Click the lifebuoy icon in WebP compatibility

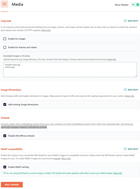click(125, 149)
